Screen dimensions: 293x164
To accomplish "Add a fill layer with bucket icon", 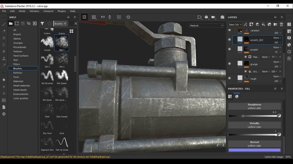I will 263,24.
